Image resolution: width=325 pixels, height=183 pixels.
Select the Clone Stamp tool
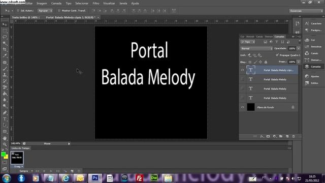5,75
